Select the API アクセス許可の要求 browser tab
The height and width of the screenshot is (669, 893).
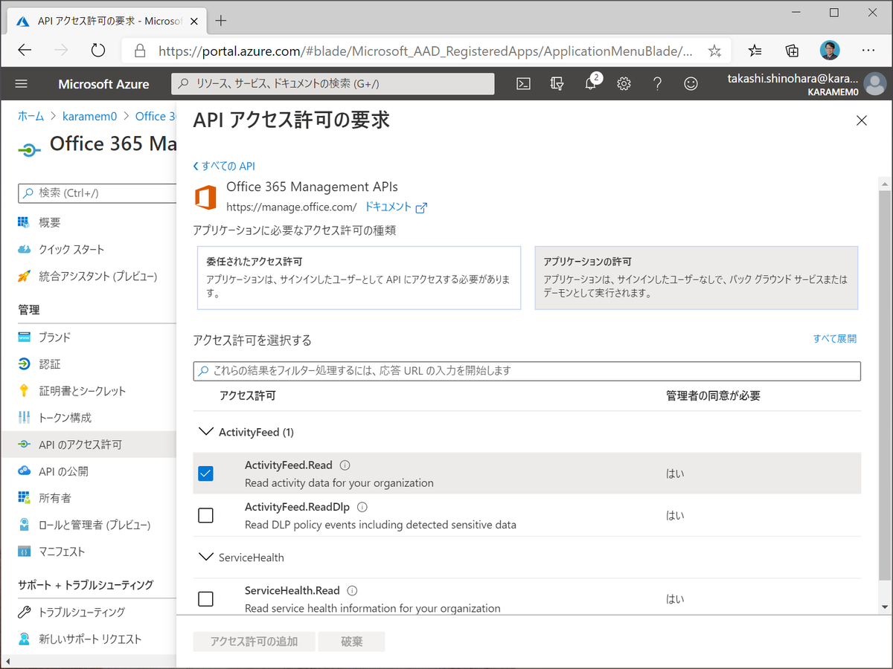(x=109, y=20)
